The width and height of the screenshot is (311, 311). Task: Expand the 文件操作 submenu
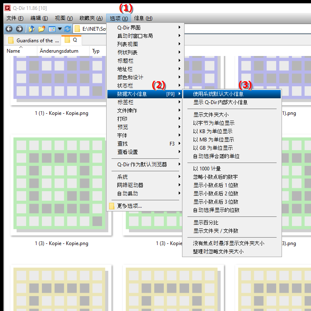point(145,110)
